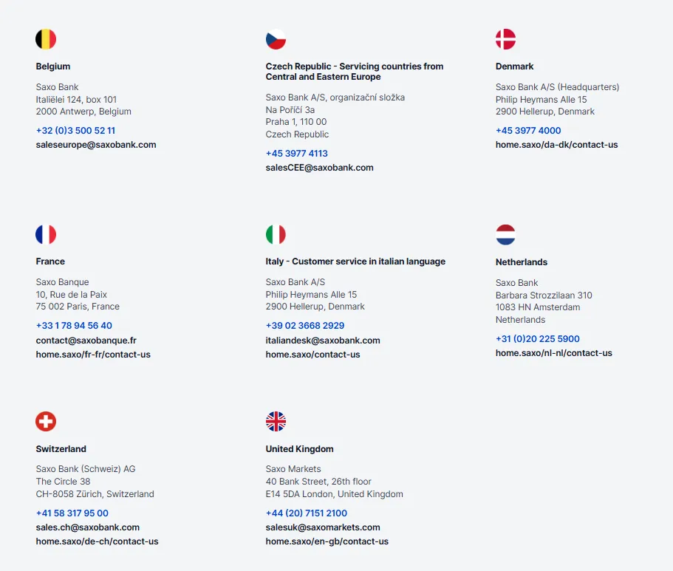673x571 pixels.
Task: Email salesuk@saxomarkets.com
Action: [x=323, y=527]
